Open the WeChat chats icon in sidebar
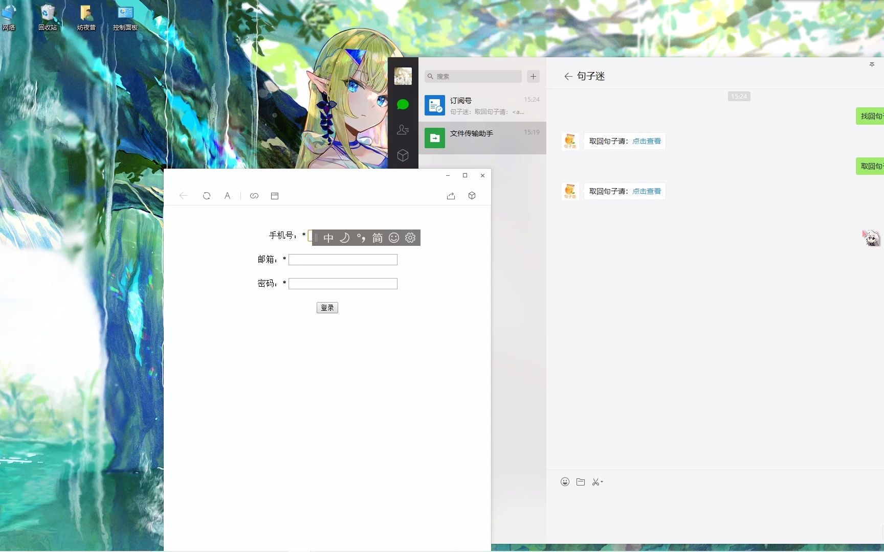Image resolution: width=884 pixels, height=552 pixels. coord(403,104)
